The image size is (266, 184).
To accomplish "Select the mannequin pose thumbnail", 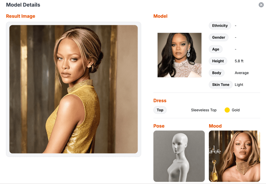I will click(x=179, y=156).
